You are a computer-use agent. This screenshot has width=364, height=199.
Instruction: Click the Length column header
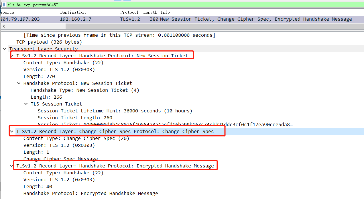coord(150,12)
